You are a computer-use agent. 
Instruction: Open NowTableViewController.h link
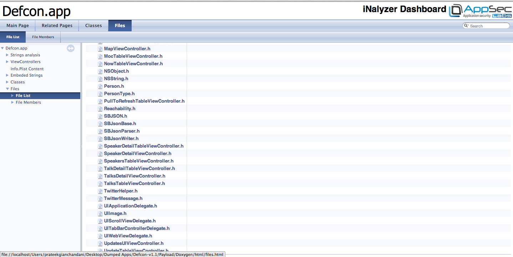point(133,64)
